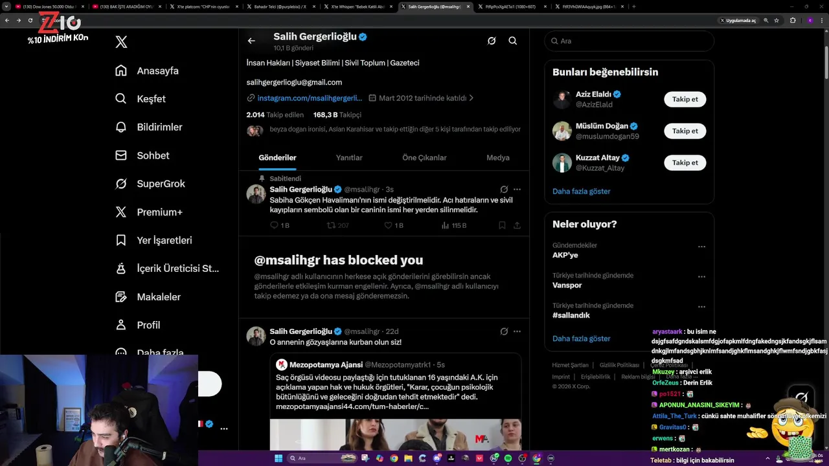This screenshot has width=829, height=466.
Task: Switch to Dow Jones YouTube browser tab
Action: [x=49, y=6]
